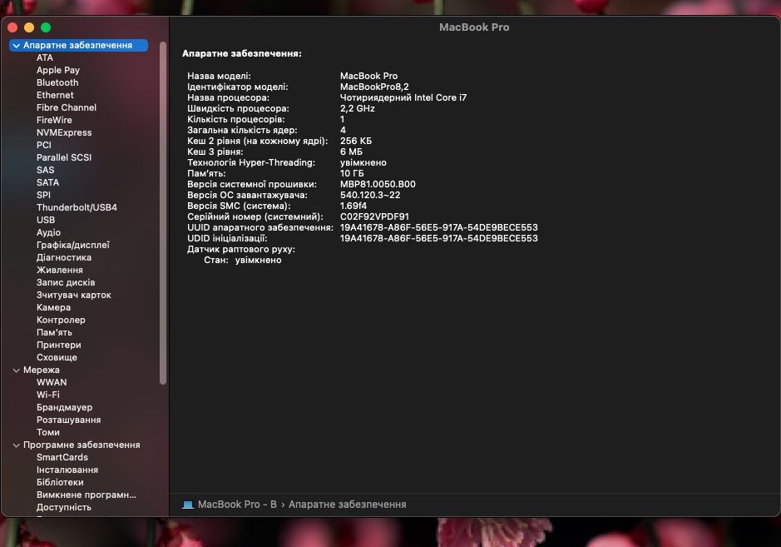This screenshot has height=547, width=781.
Task: Select Живлення entry
Action: point(60,270)
